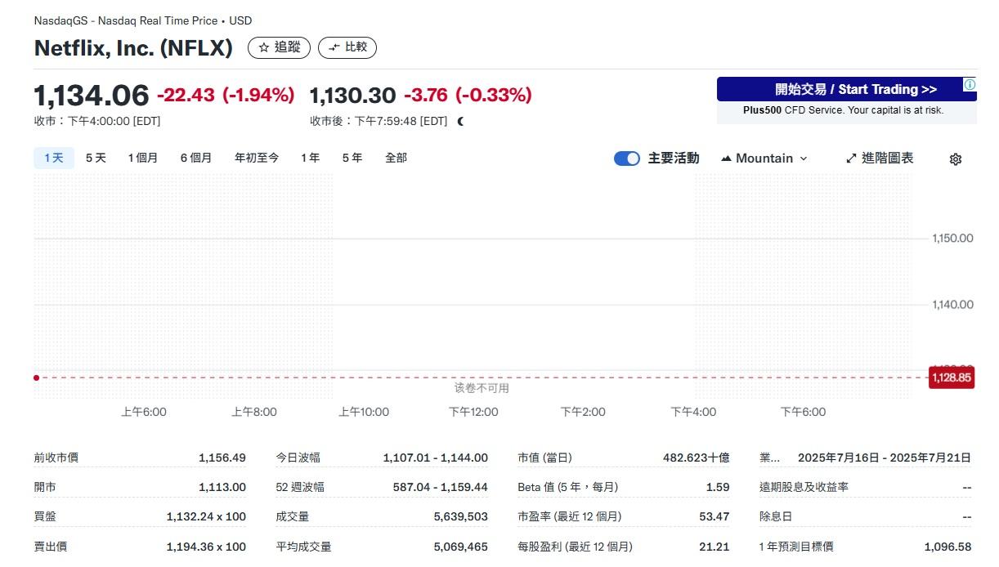999x567 pixels.
Task: Click the crescent moon icon after the after-hours time
Action: tap(459, 120)
